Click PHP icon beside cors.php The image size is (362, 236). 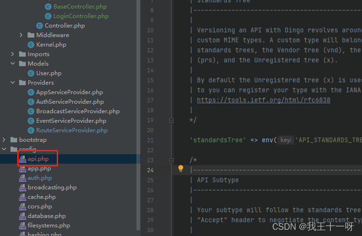[x=22, y=206]
